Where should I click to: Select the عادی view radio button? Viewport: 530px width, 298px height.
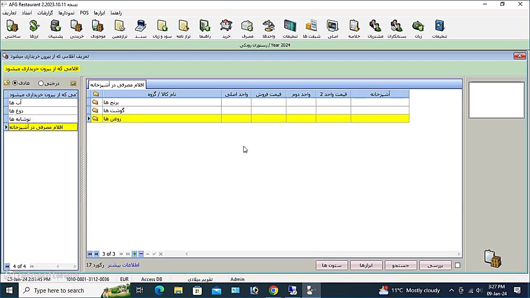click(x=15, y=83)
